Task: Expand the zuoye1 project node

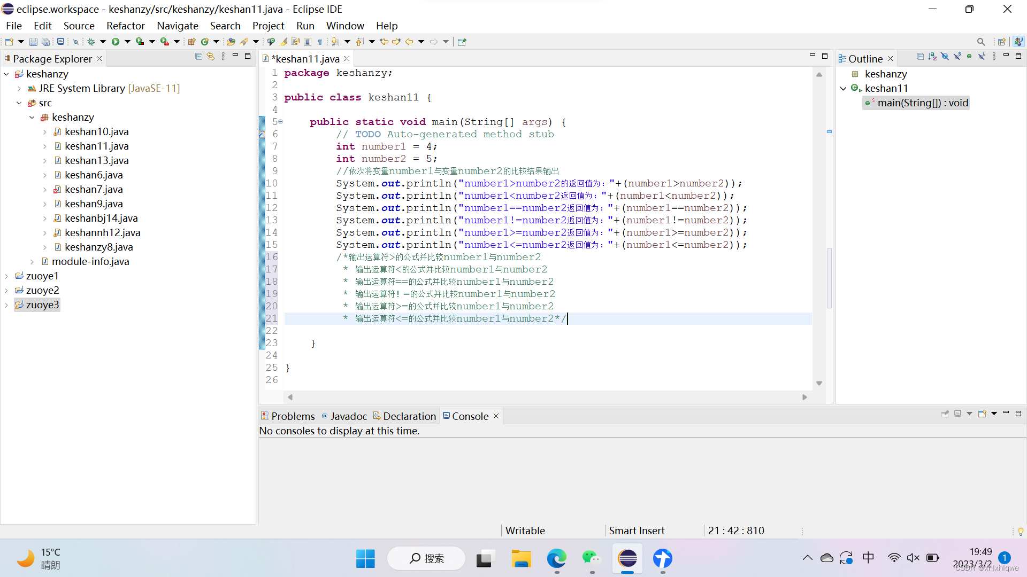Action: point(6,276)
